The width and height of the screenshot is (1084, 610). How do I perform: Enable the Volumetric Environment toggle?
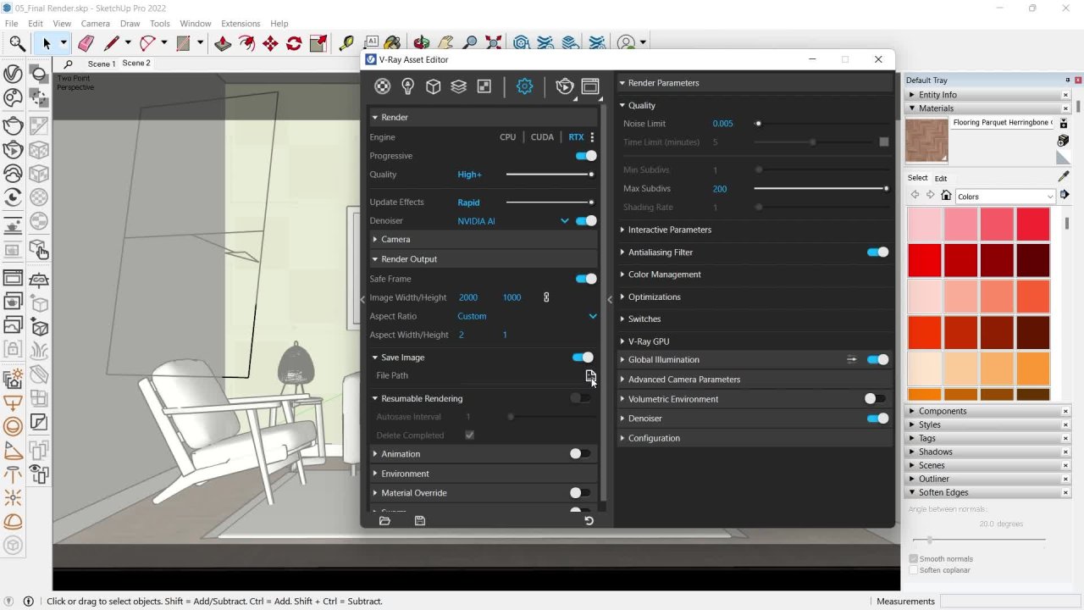coord(874,399)
